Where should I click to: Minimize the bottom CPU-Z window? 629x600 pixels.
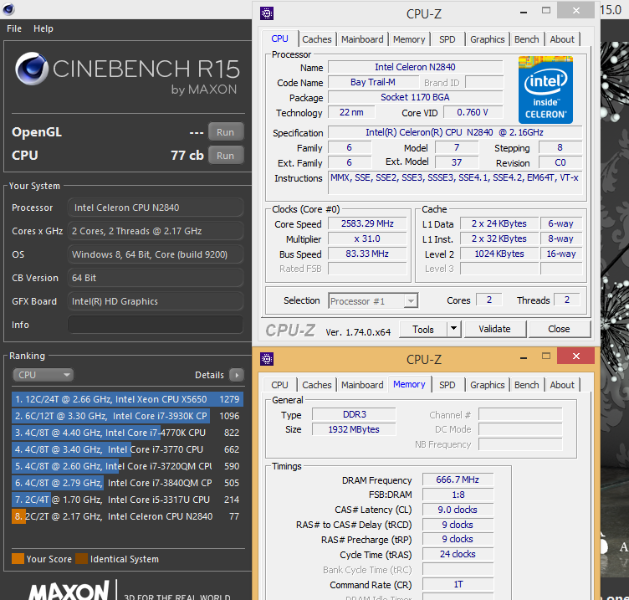click(x=523, y=357)
